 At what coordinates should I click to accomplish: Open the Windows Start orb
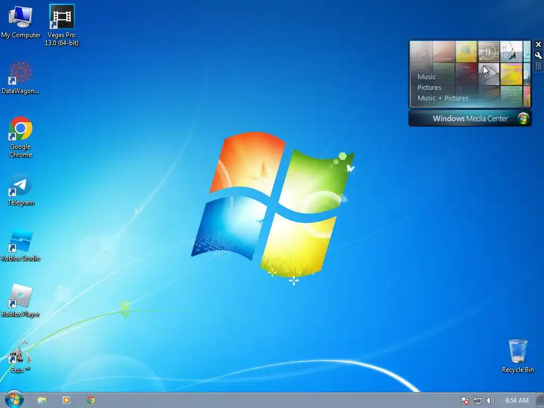(x=14, y=399)
